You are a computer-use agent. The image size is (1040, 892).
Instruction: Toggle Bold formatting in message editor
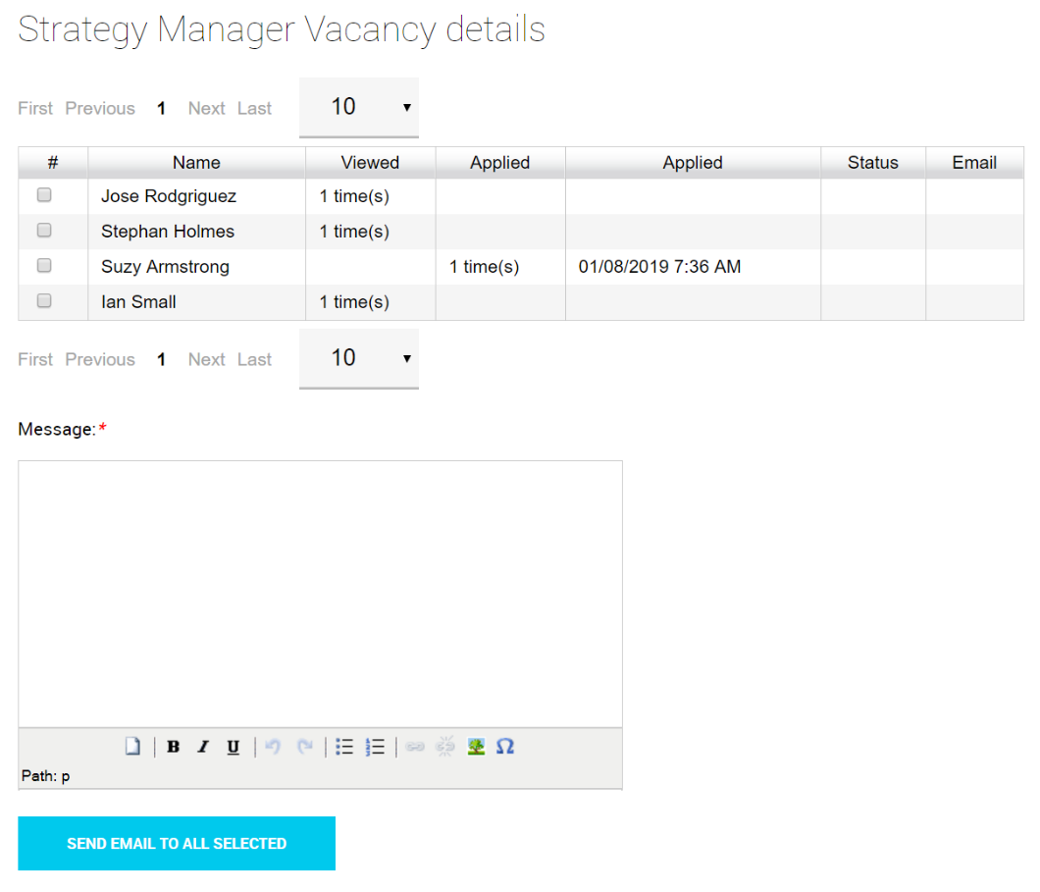pos(173,746)
